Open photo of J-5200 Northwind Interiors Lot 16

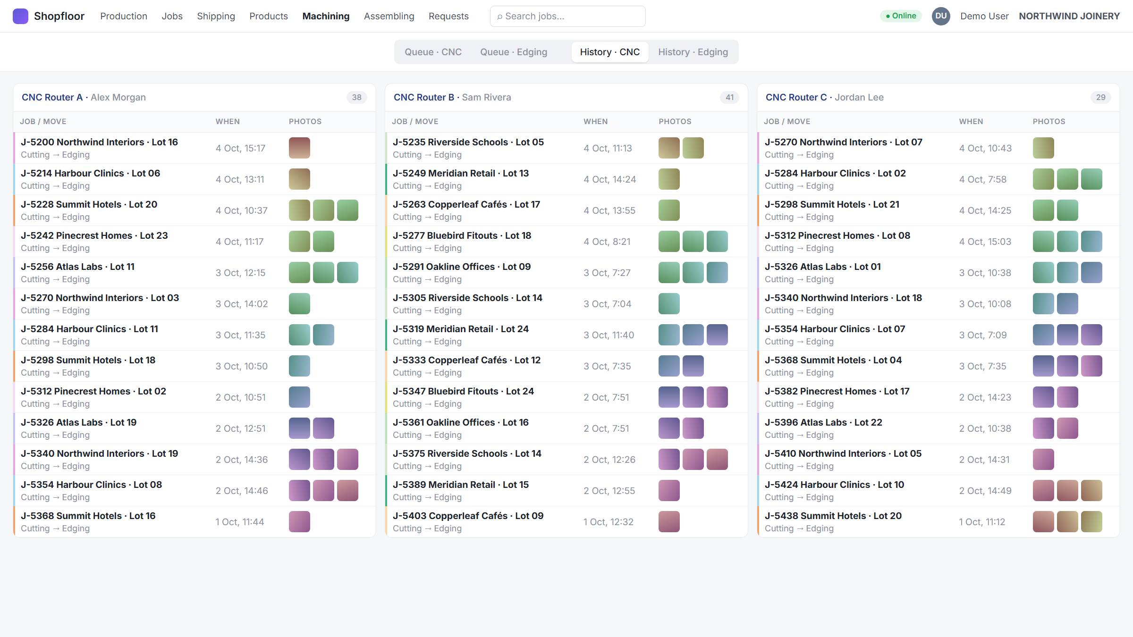(299, 148)
